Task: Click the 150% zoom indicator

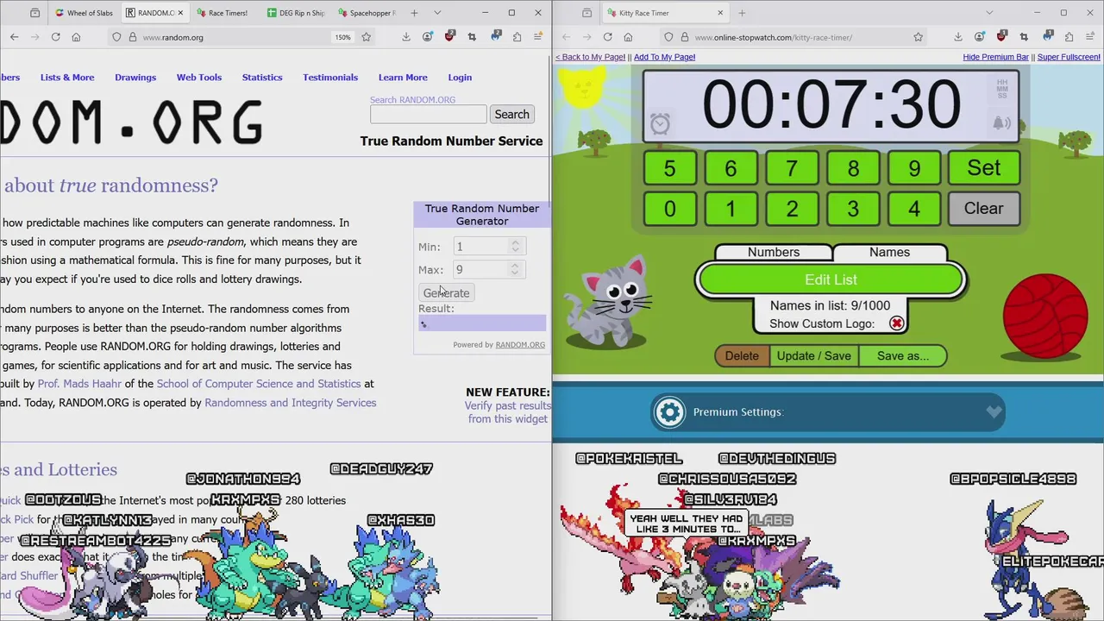Action: pos(342,37)
